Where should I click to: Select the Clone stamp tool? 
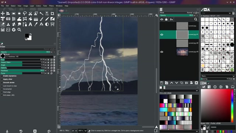point(8,24)
